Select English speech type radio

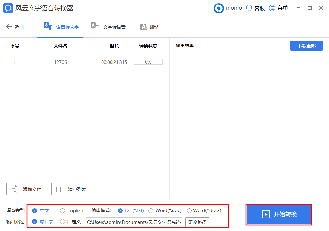point(63,211)
